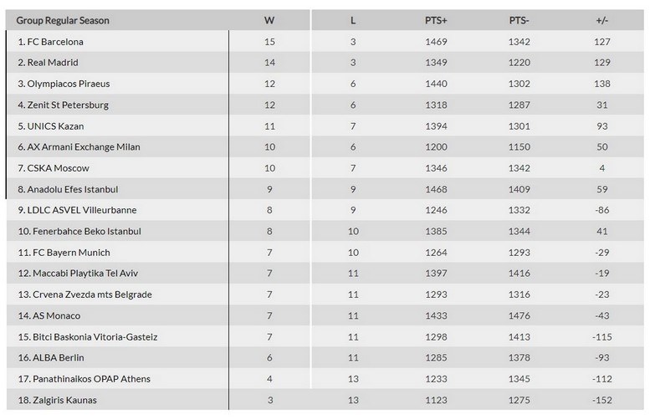The height and width of the screenshot is (420, 650).
Task: Sort by the +/- column header
Action: click(x=603, y=20)
